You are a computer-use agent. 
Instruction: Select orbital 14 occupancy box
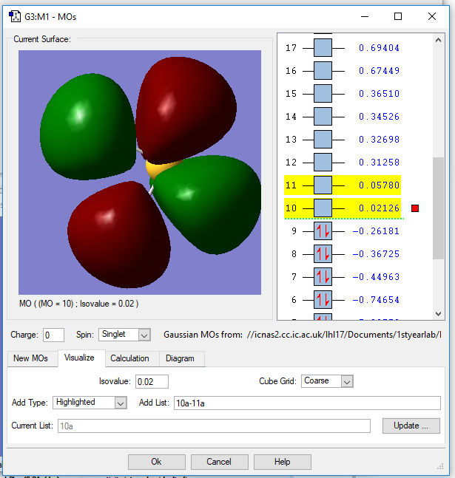point(323,117)
